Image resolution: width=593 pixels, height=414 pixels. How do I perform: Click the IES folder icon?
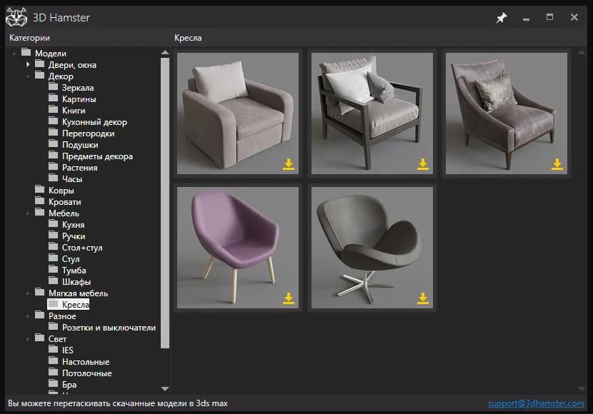coord(54,348)
